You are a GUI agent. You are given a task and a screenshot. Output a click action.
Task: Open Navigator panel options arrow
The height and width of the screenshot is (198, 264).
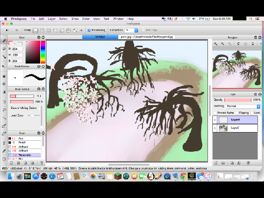261,44
